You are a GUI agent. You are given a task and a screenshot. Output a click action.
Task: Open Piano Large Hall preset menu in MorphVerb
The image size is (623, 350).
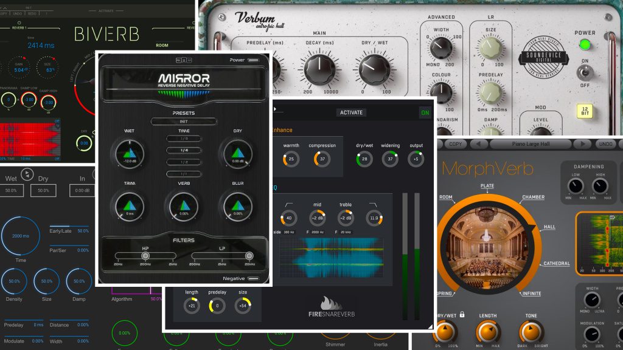(x=531, y=144)
